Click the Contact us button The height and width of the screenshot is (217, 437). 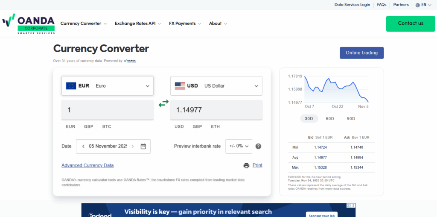point(411,23)
